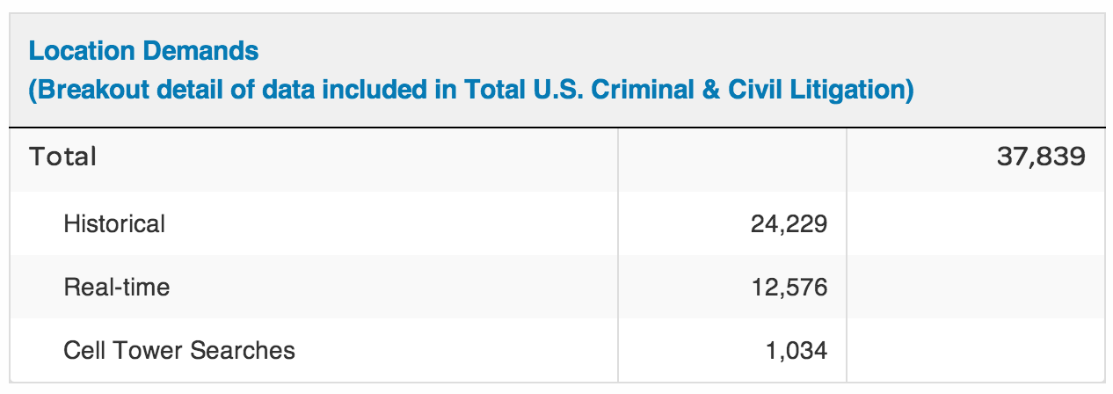This screenshot has width=1113, height=394.
Task: Click the "Location Demands" heading
Action: (x=143, y=51)
